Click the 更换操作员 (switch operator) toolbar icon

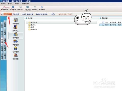5,7
